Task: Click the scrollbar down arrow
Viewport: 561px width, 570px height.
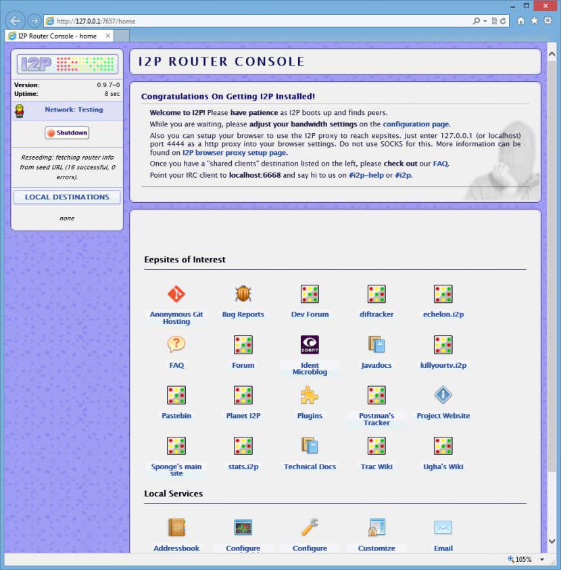Action: click(552, 541)
